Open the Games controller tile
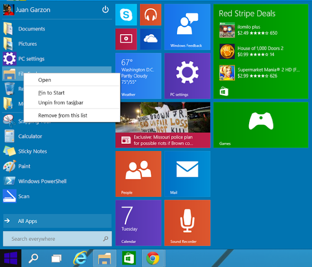 point(261,125)
